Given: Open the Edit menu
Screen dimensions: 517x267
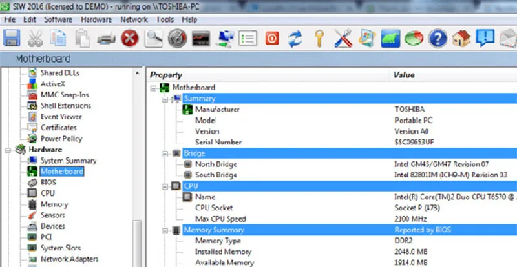Looking at the screenshot, I should [x=30, y=20].
